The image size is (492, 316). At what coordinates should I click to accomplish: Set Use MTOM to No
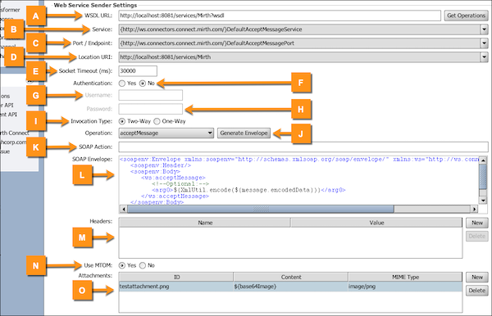click(143, 265)
